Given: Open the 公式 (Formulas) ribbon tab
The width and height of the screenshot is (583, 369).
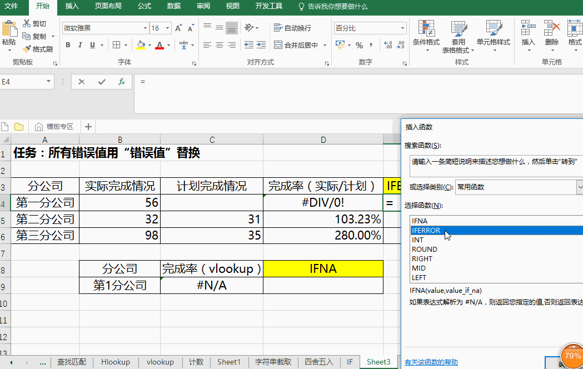Looking at the screenshot, I should [144, 6].
